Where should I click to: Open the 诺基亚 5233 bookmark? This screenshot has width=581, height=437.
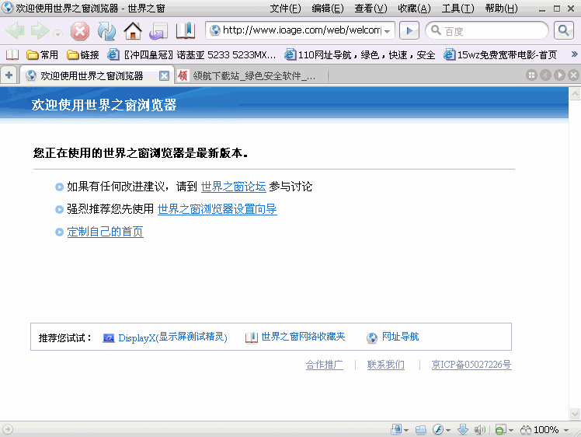[x=192, y=55]
